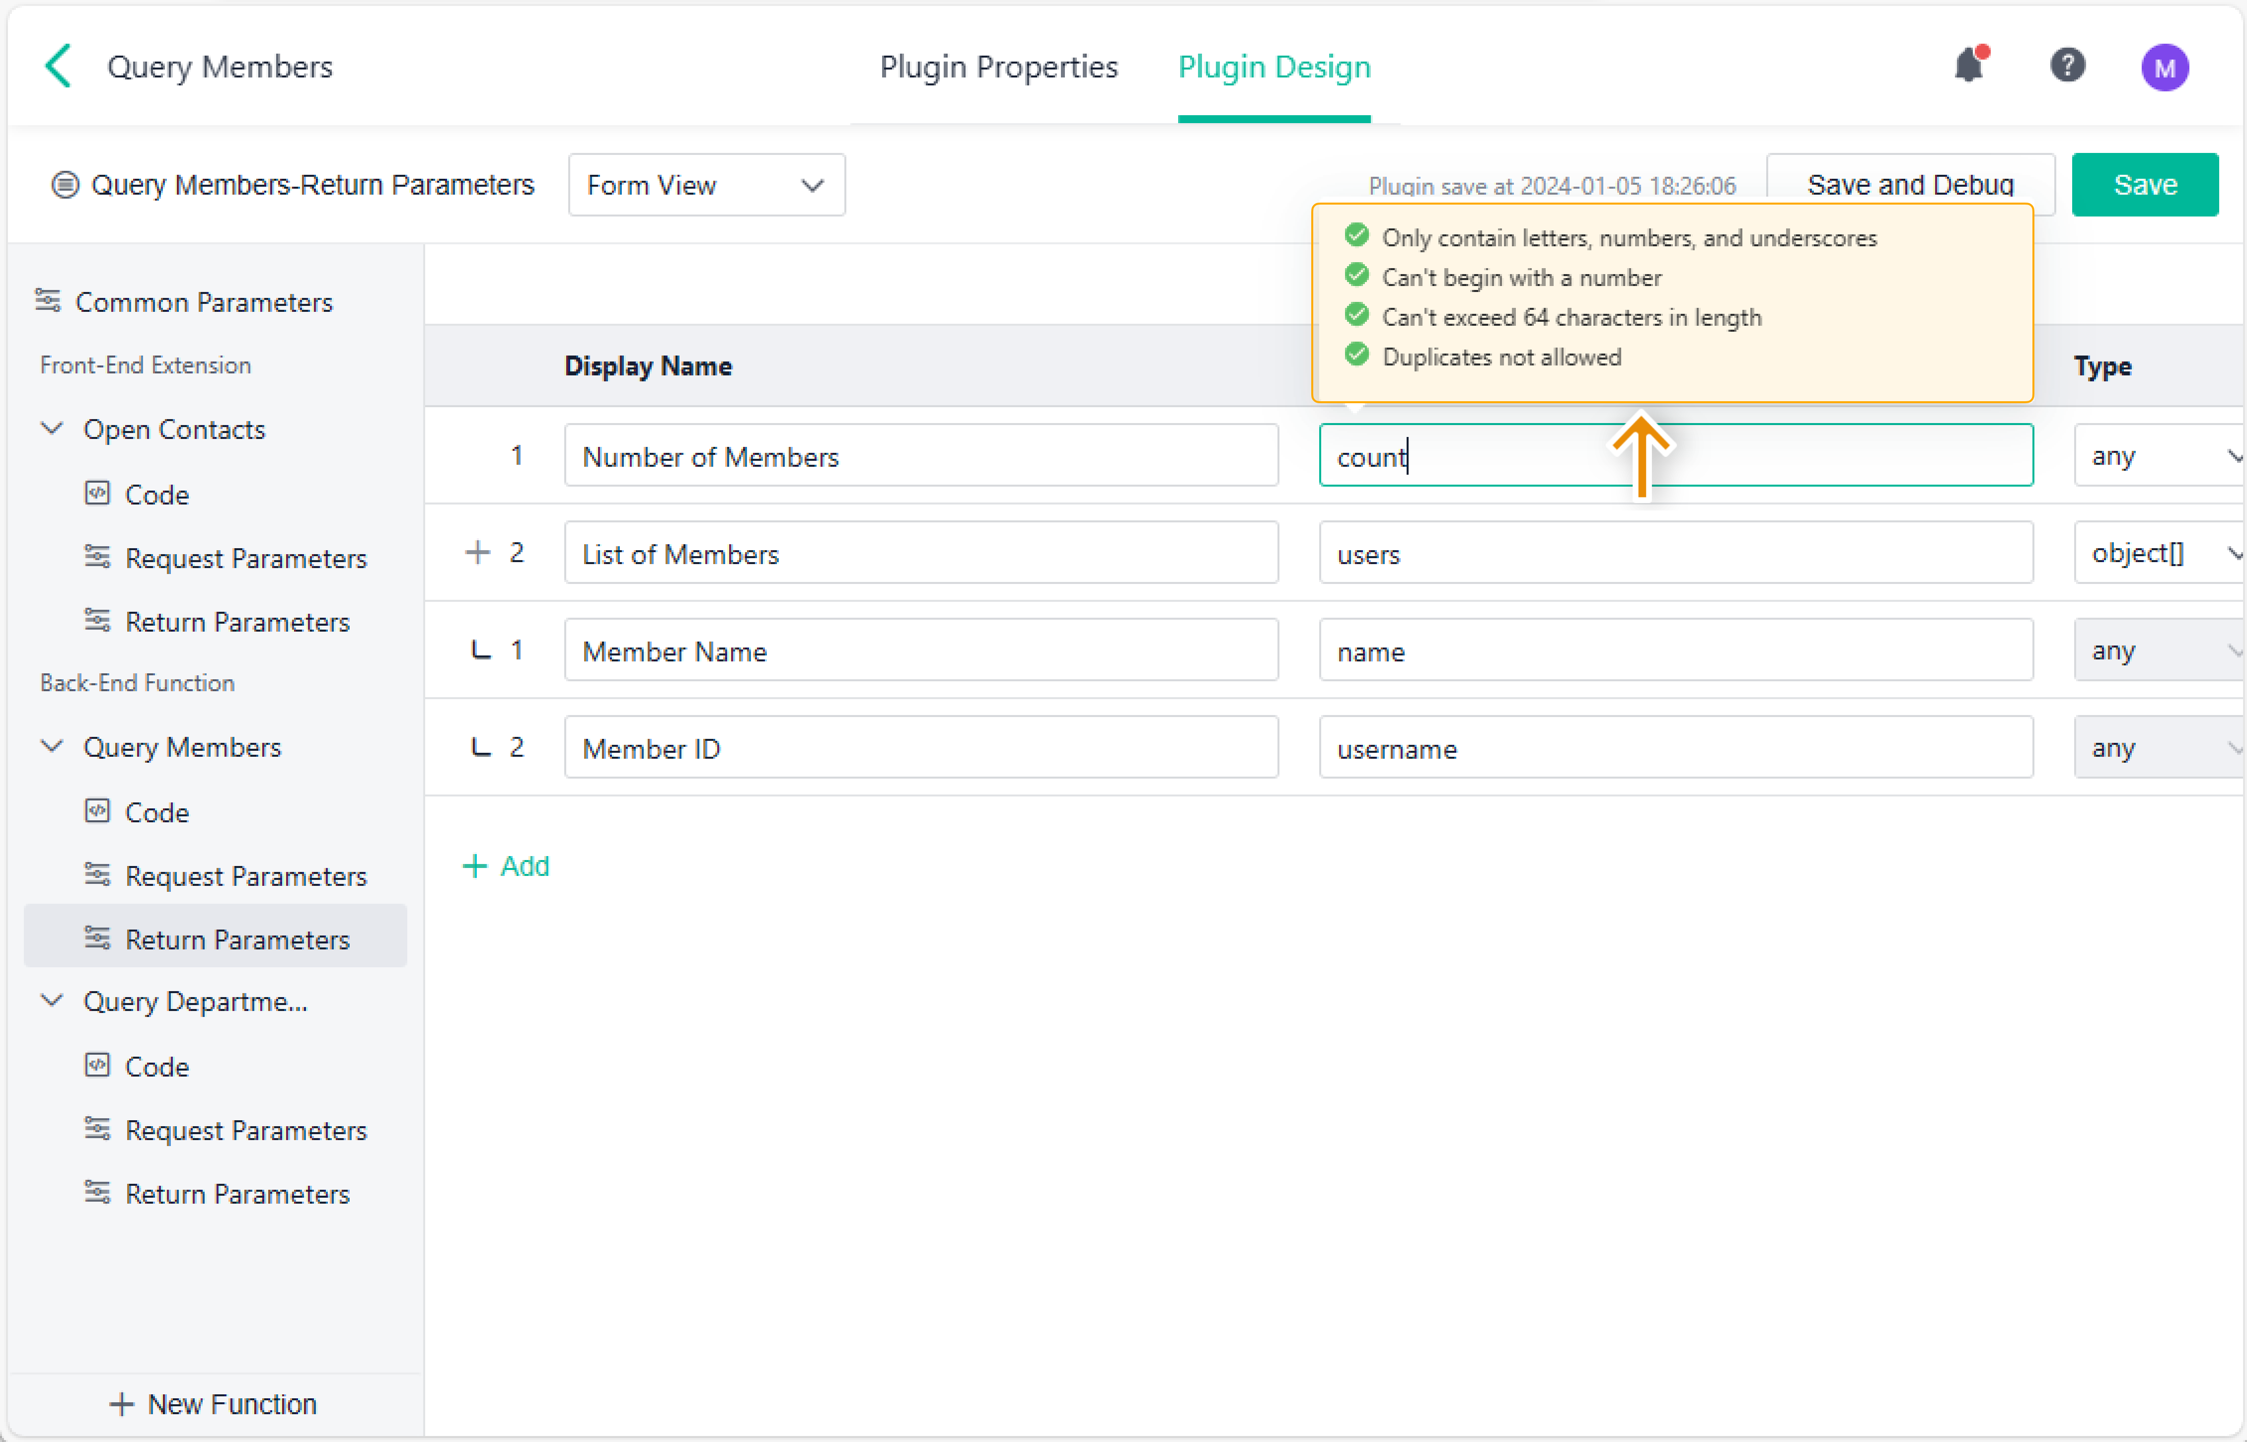The height and width of the screenshot is (1442, 2247).
Task: Switch to Plugin Properties tab
Action: click(x=998, y=67)
